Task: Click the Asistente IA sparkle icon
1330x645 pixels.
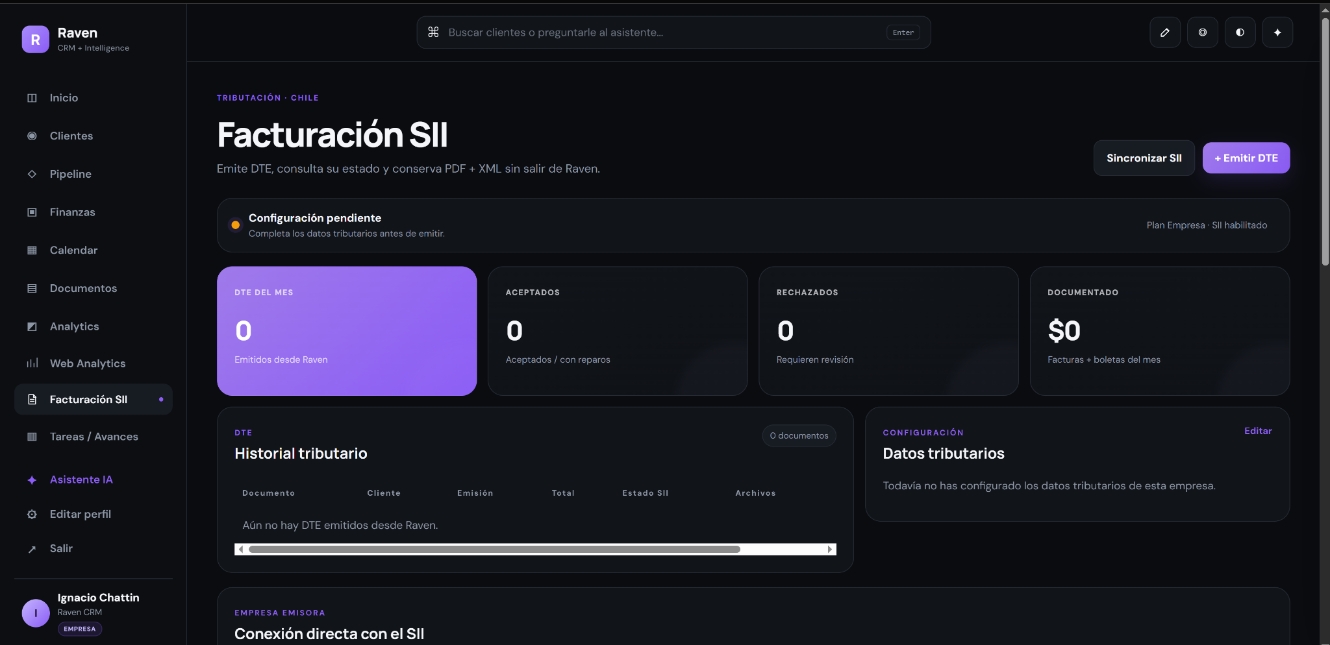Action: [x=32, y=480]
